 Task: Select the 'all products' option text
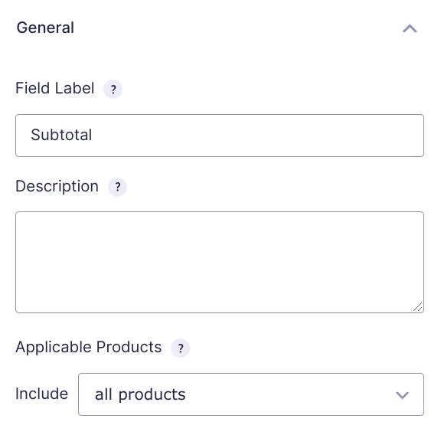tap(140, 395)
